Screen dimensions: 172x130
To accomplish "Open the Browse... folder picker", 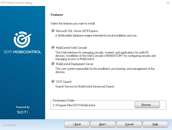I will click(147, 105).
